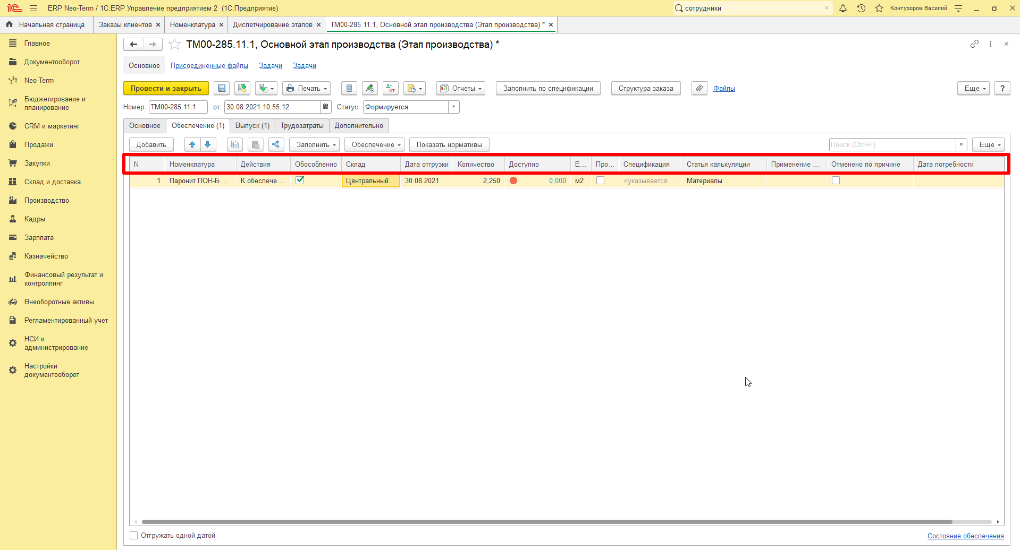The width and height of the screenshot is (1020, 550).
Task: Add this document to favorites star
Action: (x=174, y=45)
